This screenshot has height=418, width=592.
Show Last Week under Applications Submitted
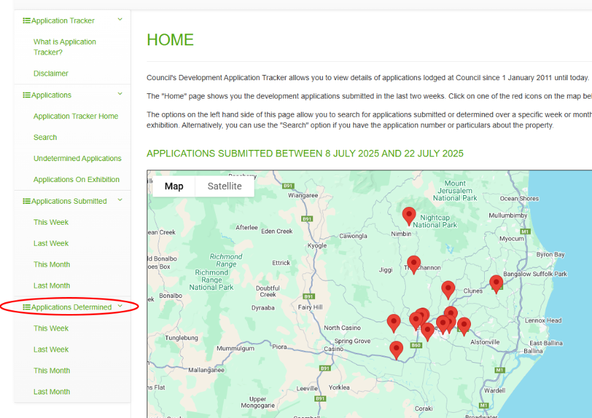[x=51, y=243]
